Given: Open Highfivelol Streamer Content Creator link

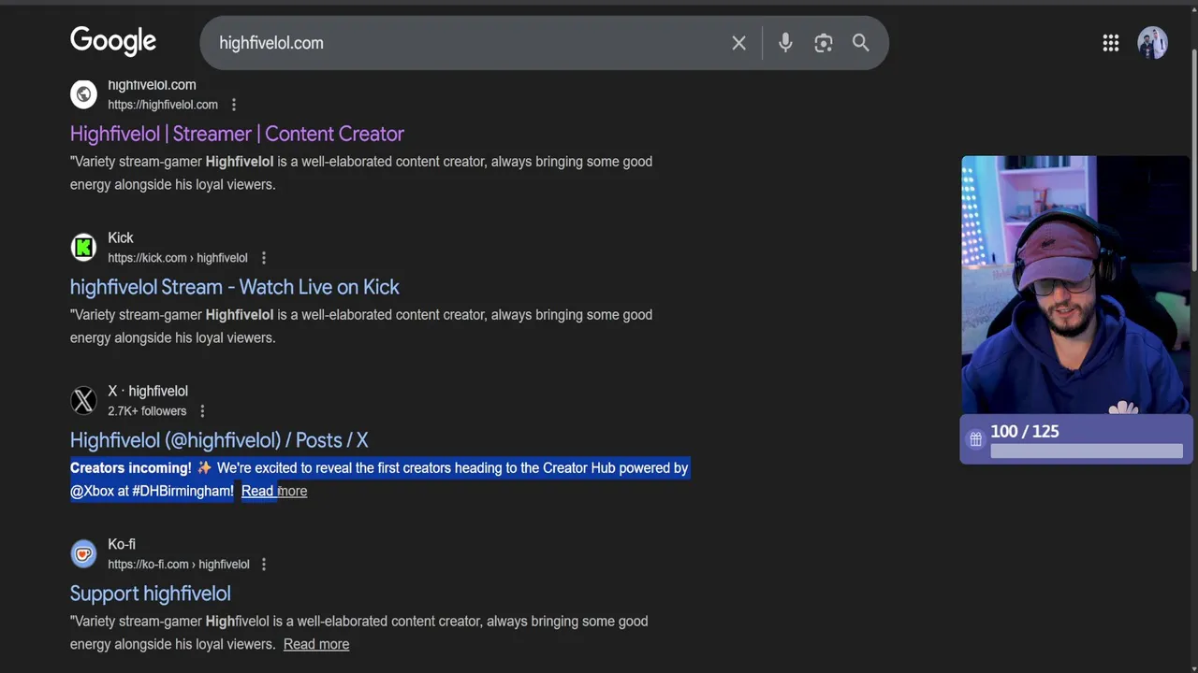Looking at the screenshot, I should click(237, 134).
